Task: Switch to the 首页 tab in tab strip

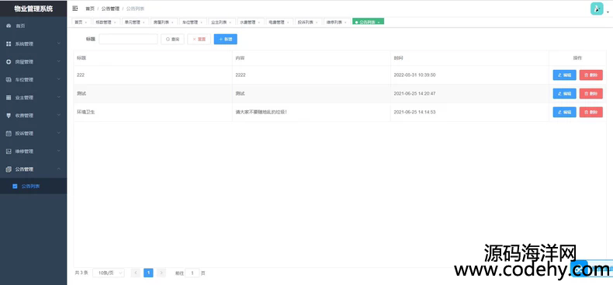Action: tap(81, 23)
